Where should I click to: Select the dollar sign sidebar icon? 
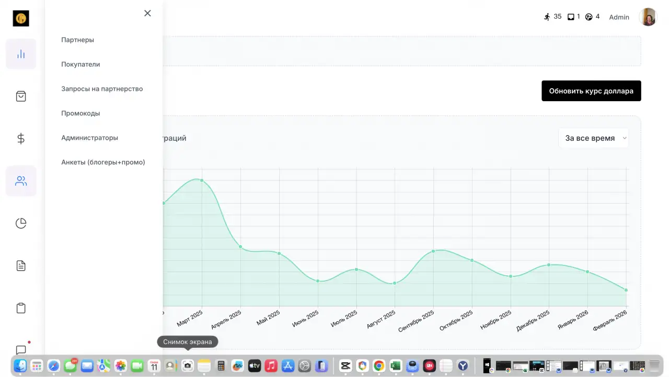[21, 139]
